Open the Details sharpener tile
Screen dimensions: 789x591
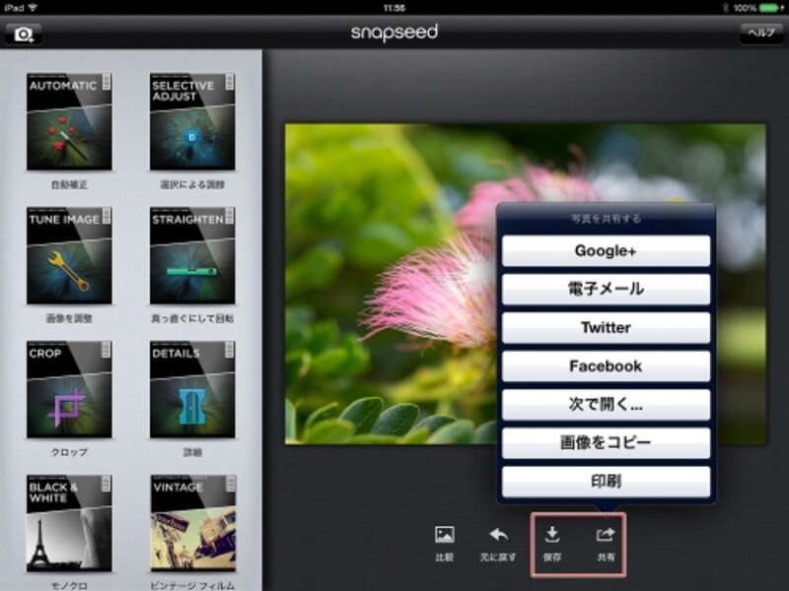pos(192,389)
